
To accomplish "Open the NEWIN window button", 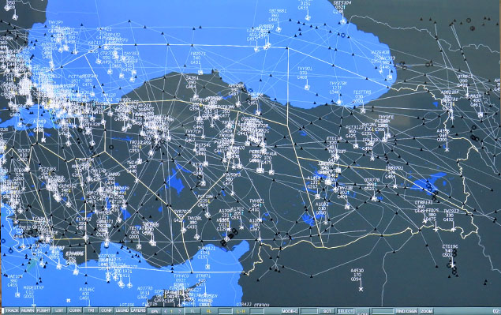I will pos(28,310).
